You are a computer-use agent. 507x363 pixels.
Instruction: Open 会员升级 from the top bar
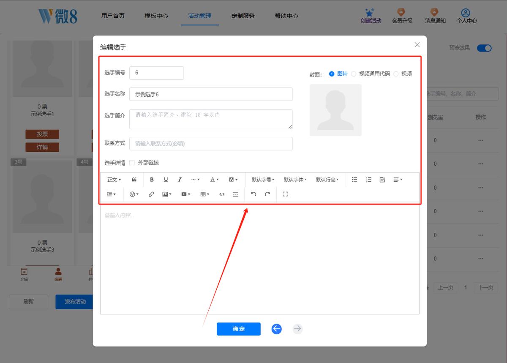[402, 16]
